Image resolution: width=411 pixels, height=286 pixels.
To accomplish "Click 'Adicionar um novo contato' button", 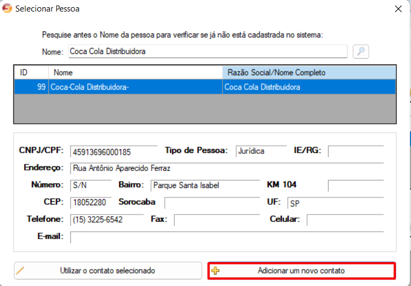I will tap(302, 271).
